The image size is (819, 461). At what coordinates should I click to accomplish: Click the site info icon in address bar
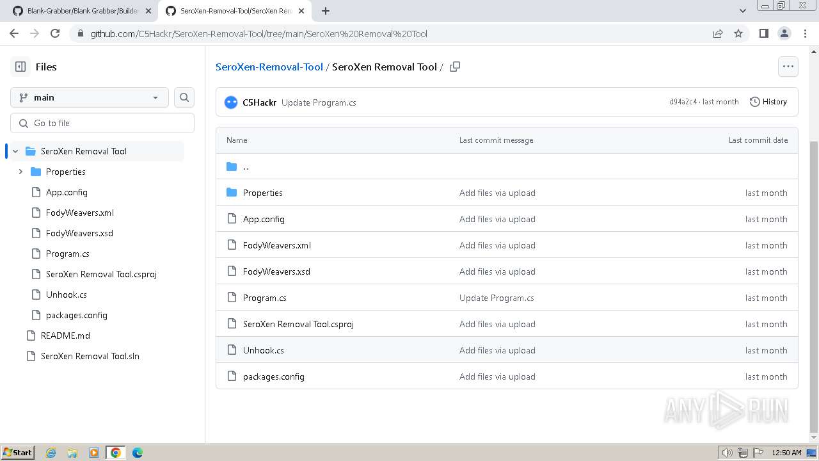pos(80,33)
